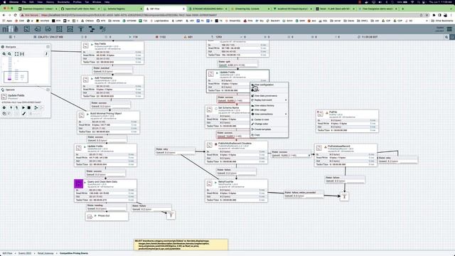Add a Funnel from the toolbar
The width and height of the screenshot is (455, 256).
tap(81, 29)
